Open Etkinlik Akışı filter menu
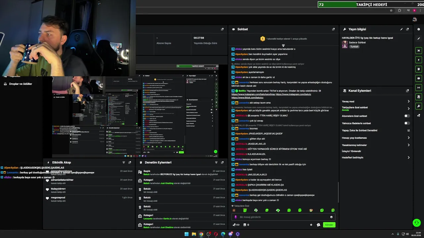The height and width of the screenshot is (238, 424). coord(124,162)
